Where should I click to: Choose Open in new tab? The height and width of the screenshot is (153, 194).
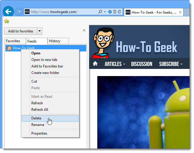pos(50,60)
